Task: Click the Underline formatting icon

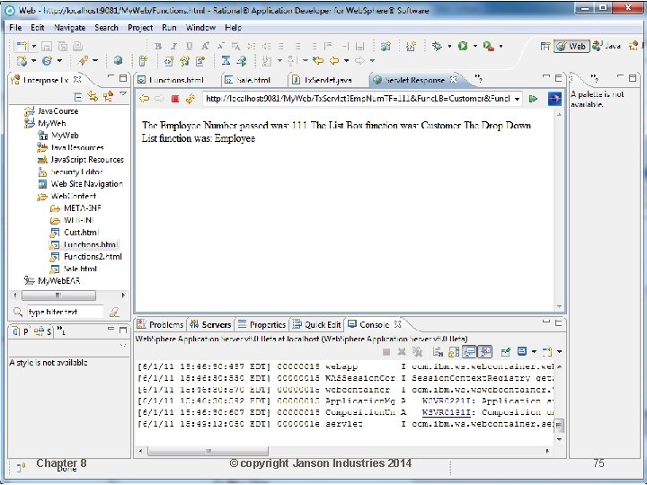Action: [189, 46]
